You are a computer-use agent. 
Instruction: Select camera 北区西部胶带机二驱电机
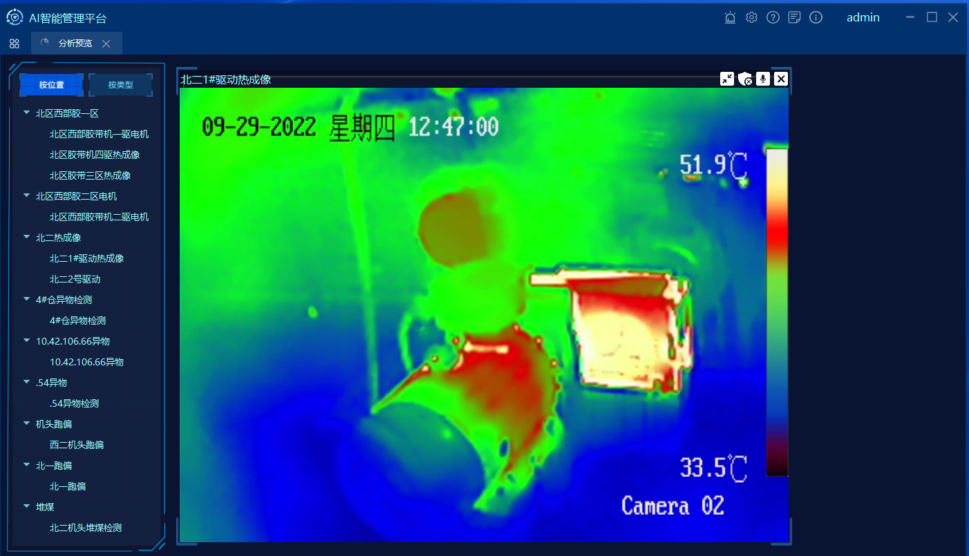[x=99, y=217]
